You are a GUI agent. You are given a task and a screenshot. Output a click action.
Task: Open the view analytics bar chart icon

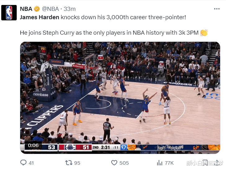pos(160,163)
